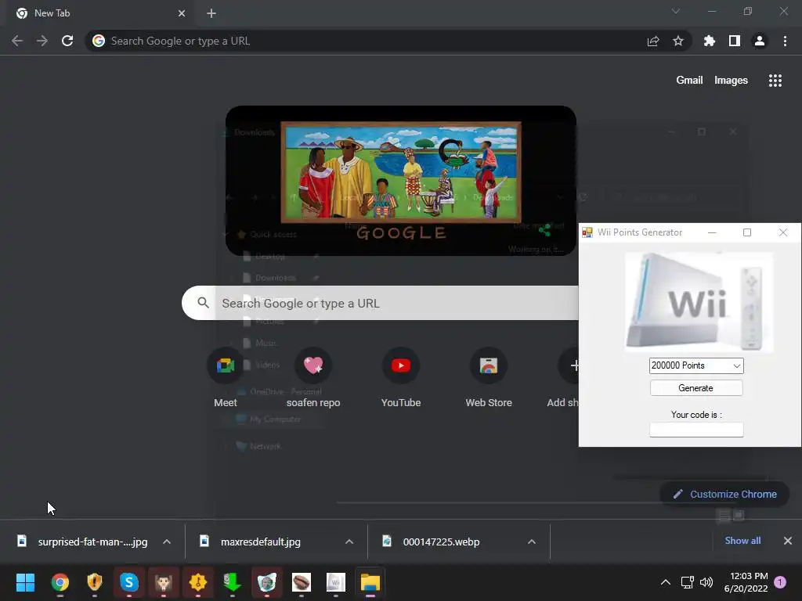Open maxresdefault.jpg download
Image resolution: width=802 pixels, height=601 pixels.
coord(251,542)
